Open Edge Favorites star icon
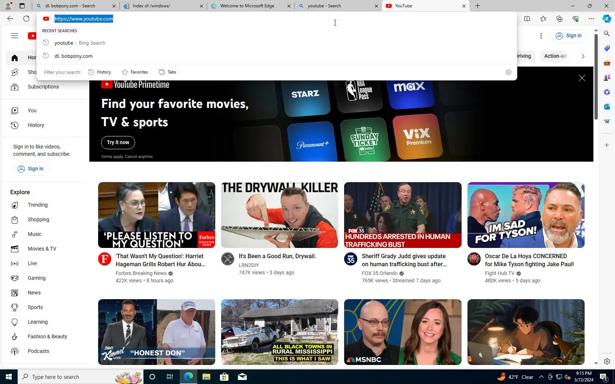Image resolution: width=615 pixels, height=384 pixels. (543, 19)
